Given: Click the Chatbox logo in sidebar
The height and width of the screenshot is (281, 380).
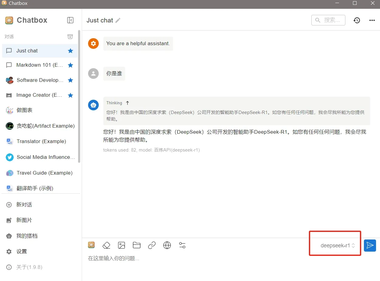Looking at the screenshot, I should (x=9, y=20).
